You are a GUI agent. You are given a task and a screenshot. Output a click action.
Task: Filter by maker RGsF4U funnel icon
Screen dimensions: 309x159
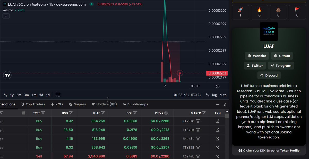coord(198,156)
